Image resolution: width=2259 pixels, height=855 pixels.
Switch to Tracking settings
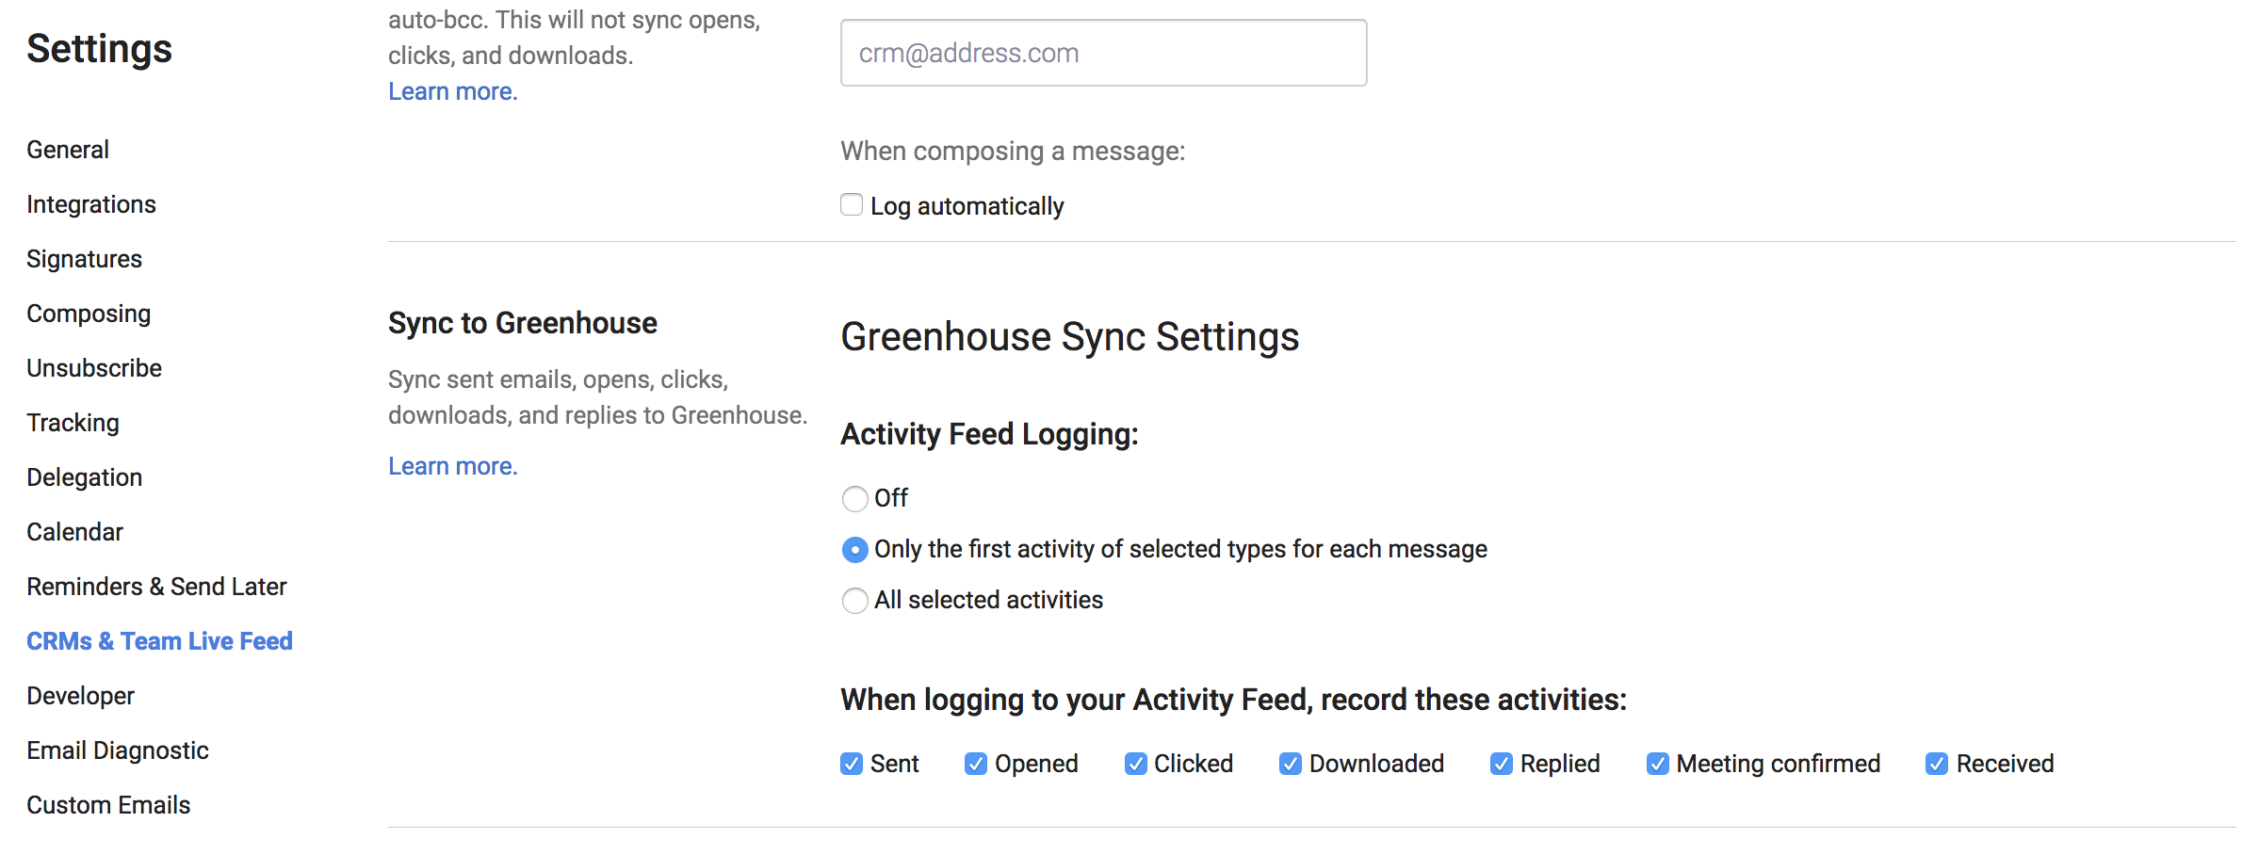pyautogui.click(x=73, y=423)
